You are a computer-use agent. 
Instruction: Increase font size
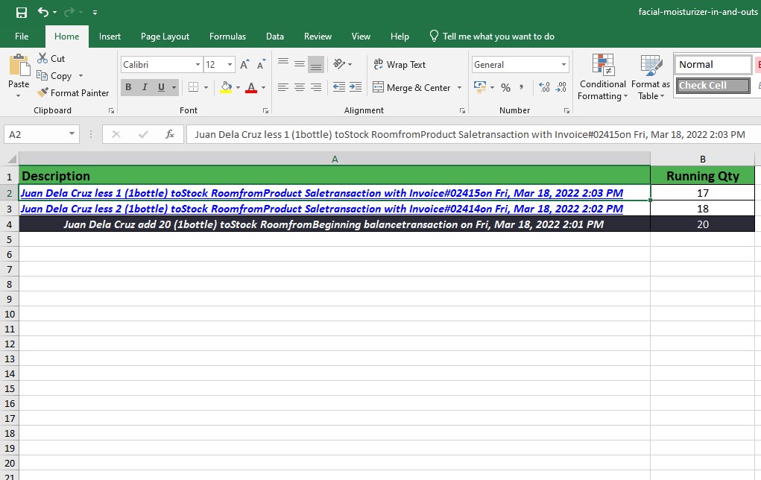[x=244, y=65]
